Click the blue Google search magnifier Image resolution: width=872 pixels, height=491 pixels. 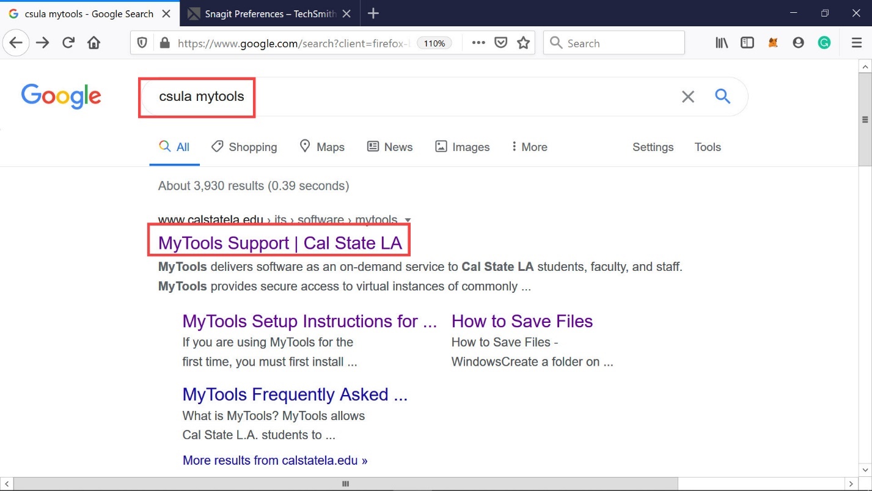coord(723,96)
